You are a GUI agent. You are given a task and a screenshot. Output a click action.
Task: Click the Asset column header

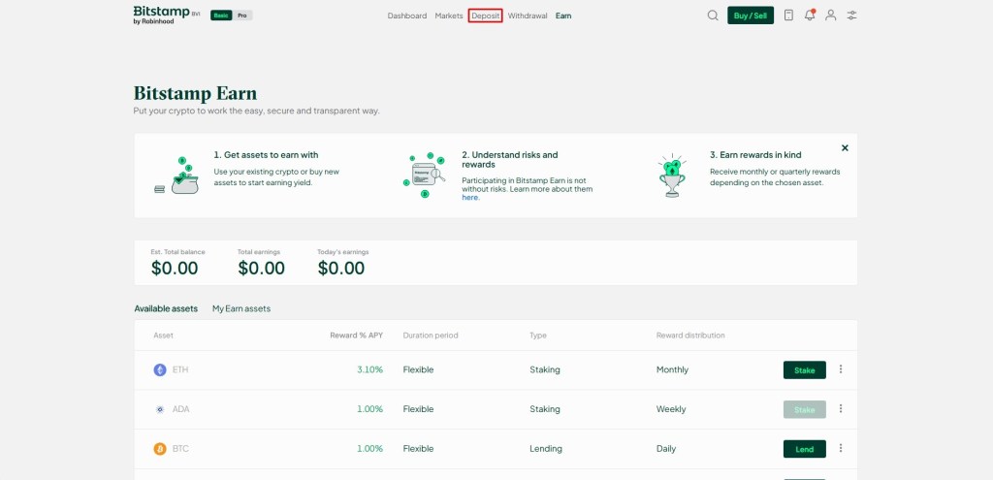(163, 336)
